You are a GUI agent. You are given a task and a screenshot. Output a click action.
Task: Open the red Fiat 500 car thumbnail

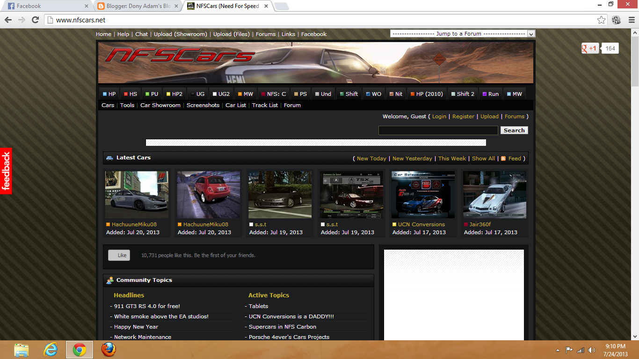(x=209, y=194)
